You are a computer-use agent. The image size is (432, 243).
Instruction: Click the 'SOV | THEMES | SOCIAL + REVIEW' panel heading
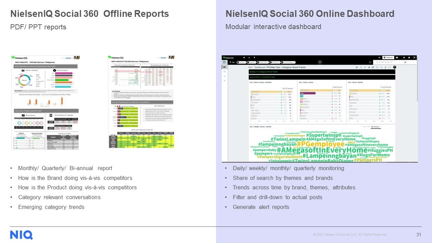[260, 127]
